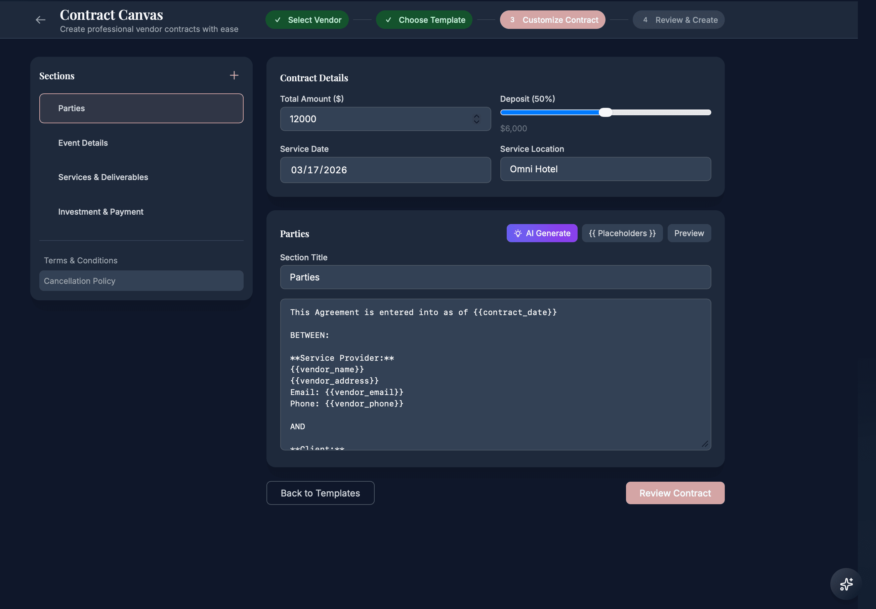Viewport: 876px width, 609px height.
Task: Adjust the Deposit percentage slider
Action: tap(606, 112)
